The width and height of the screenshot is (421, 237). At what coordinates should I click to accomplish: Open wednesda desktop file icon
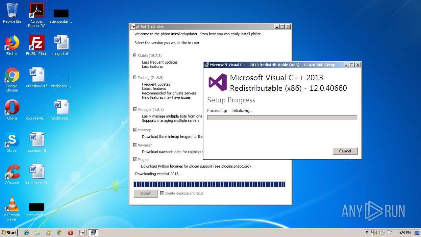pyautogui.click(x=61, y=80)
